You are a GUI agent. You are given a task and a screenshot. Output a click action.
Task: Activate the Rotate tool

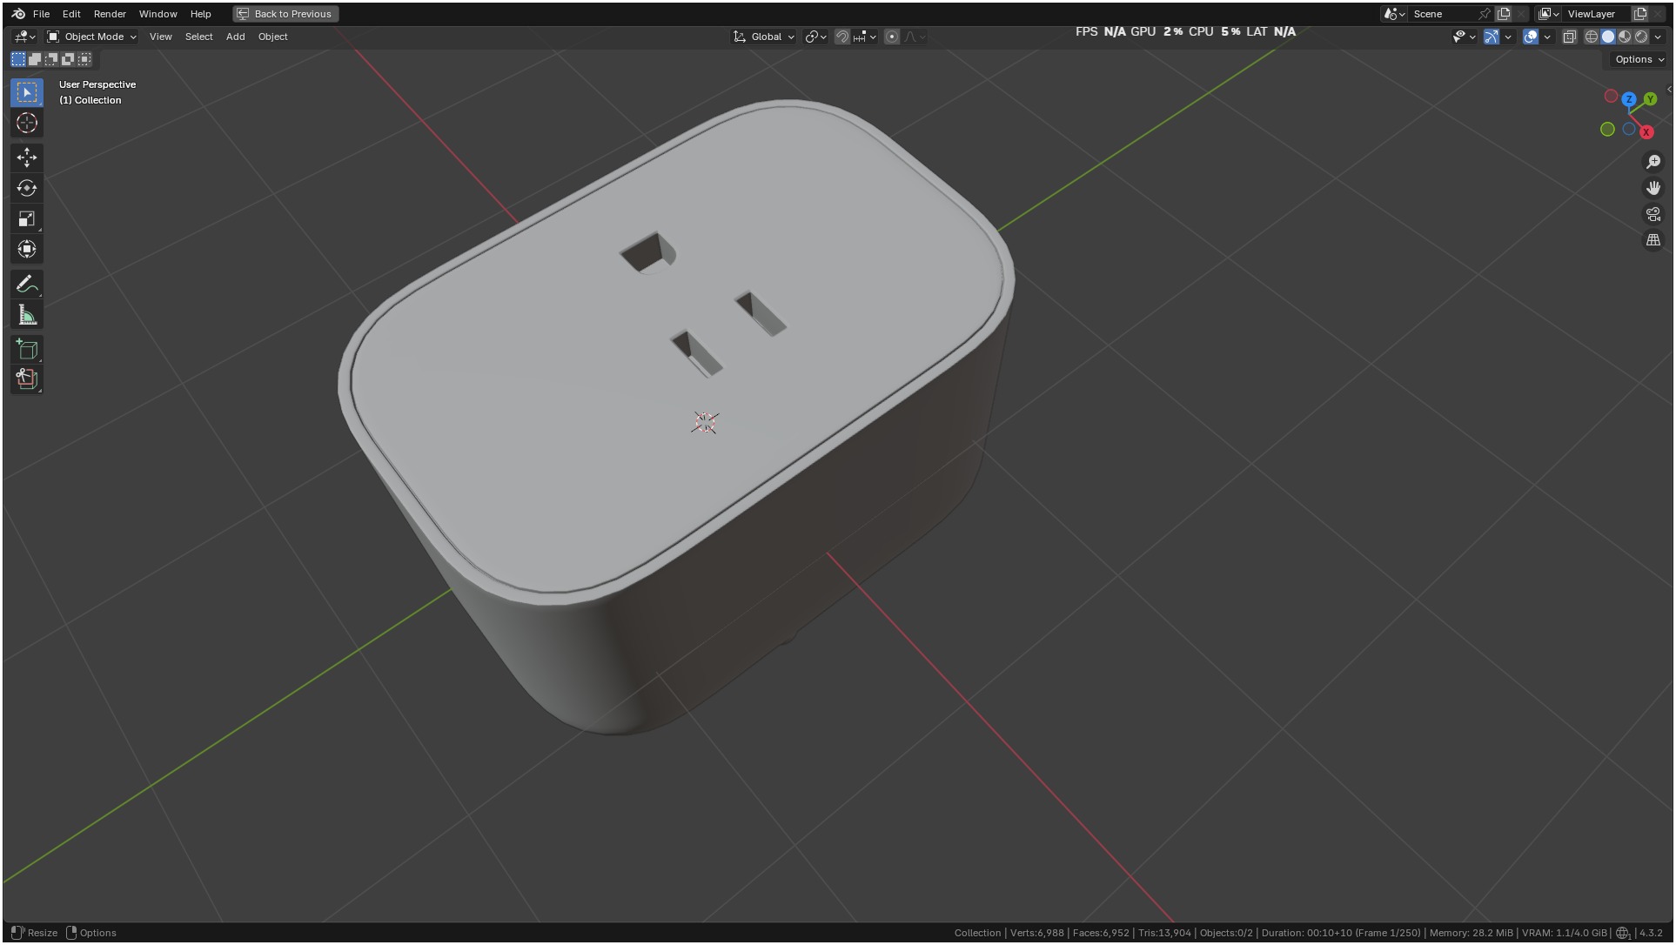tap(27, 188)
